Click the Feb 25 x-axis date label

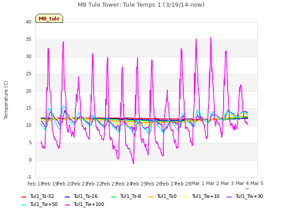tap(138, 184)
